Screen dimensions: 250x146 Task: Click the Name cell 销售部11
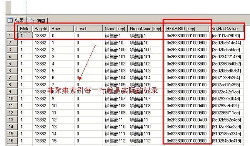pos(115,120)
